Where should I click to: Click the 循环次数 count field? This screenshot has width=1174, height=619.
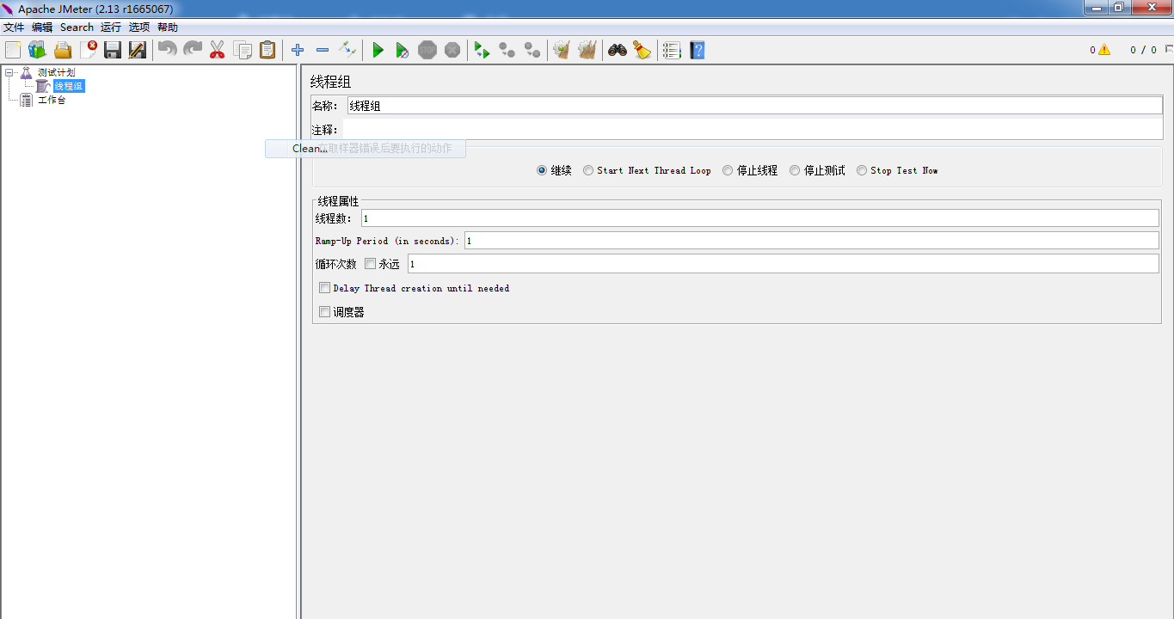click(x=784, y=264)
